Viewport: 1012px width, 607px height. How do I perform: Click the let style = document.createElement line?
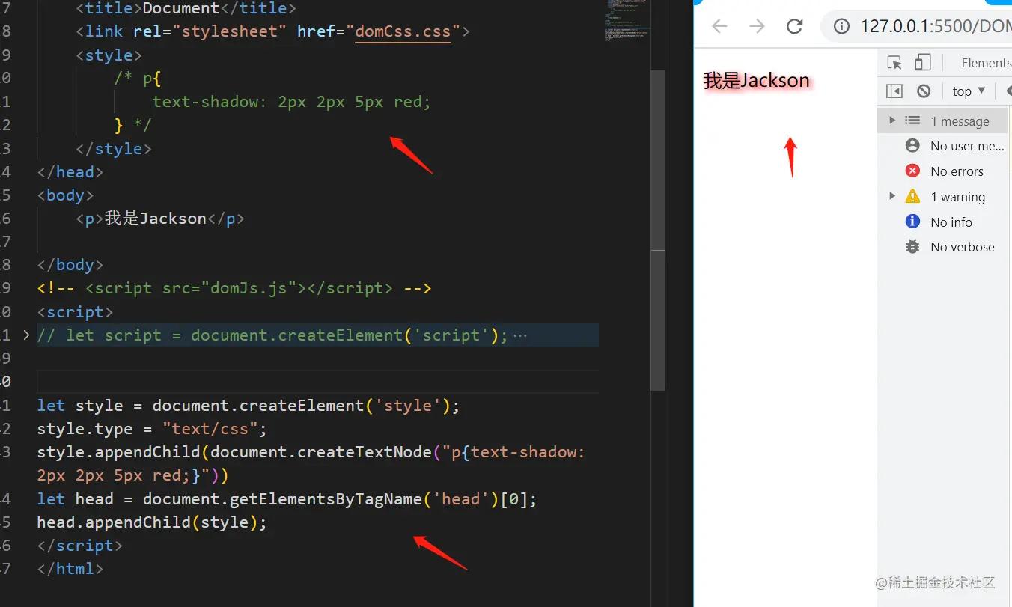pyautogui.click(x=249, y=406)
